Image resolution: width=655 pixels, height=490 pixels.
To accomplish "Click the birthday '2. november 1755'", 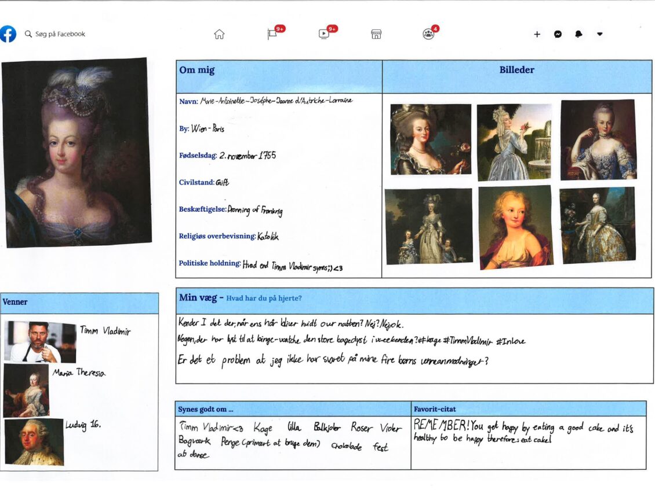I will (248, 156).
